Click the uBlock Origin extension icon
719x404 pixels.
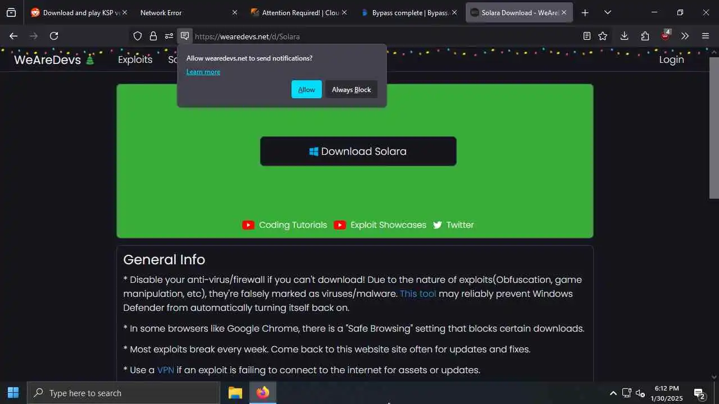pos(666,35)
